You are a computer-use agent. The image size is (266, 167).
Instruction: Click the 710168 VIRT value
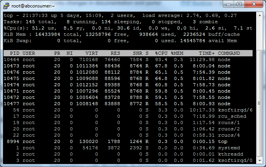89,60
